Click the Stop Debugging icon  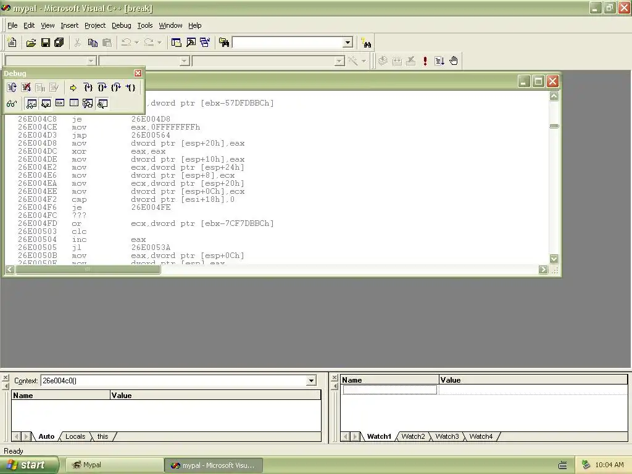(x=26, y=88)
